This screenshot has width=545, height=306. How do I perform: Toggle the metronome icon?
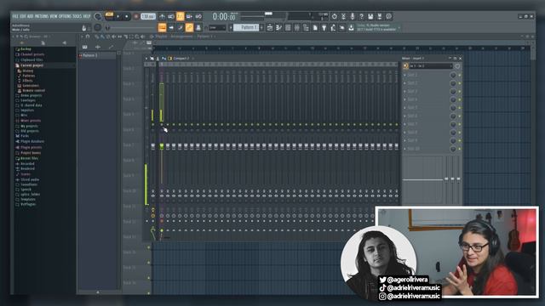coord(163,16)
